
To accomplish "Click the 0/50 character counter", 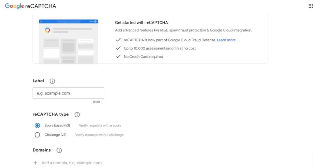I will 96,102.
